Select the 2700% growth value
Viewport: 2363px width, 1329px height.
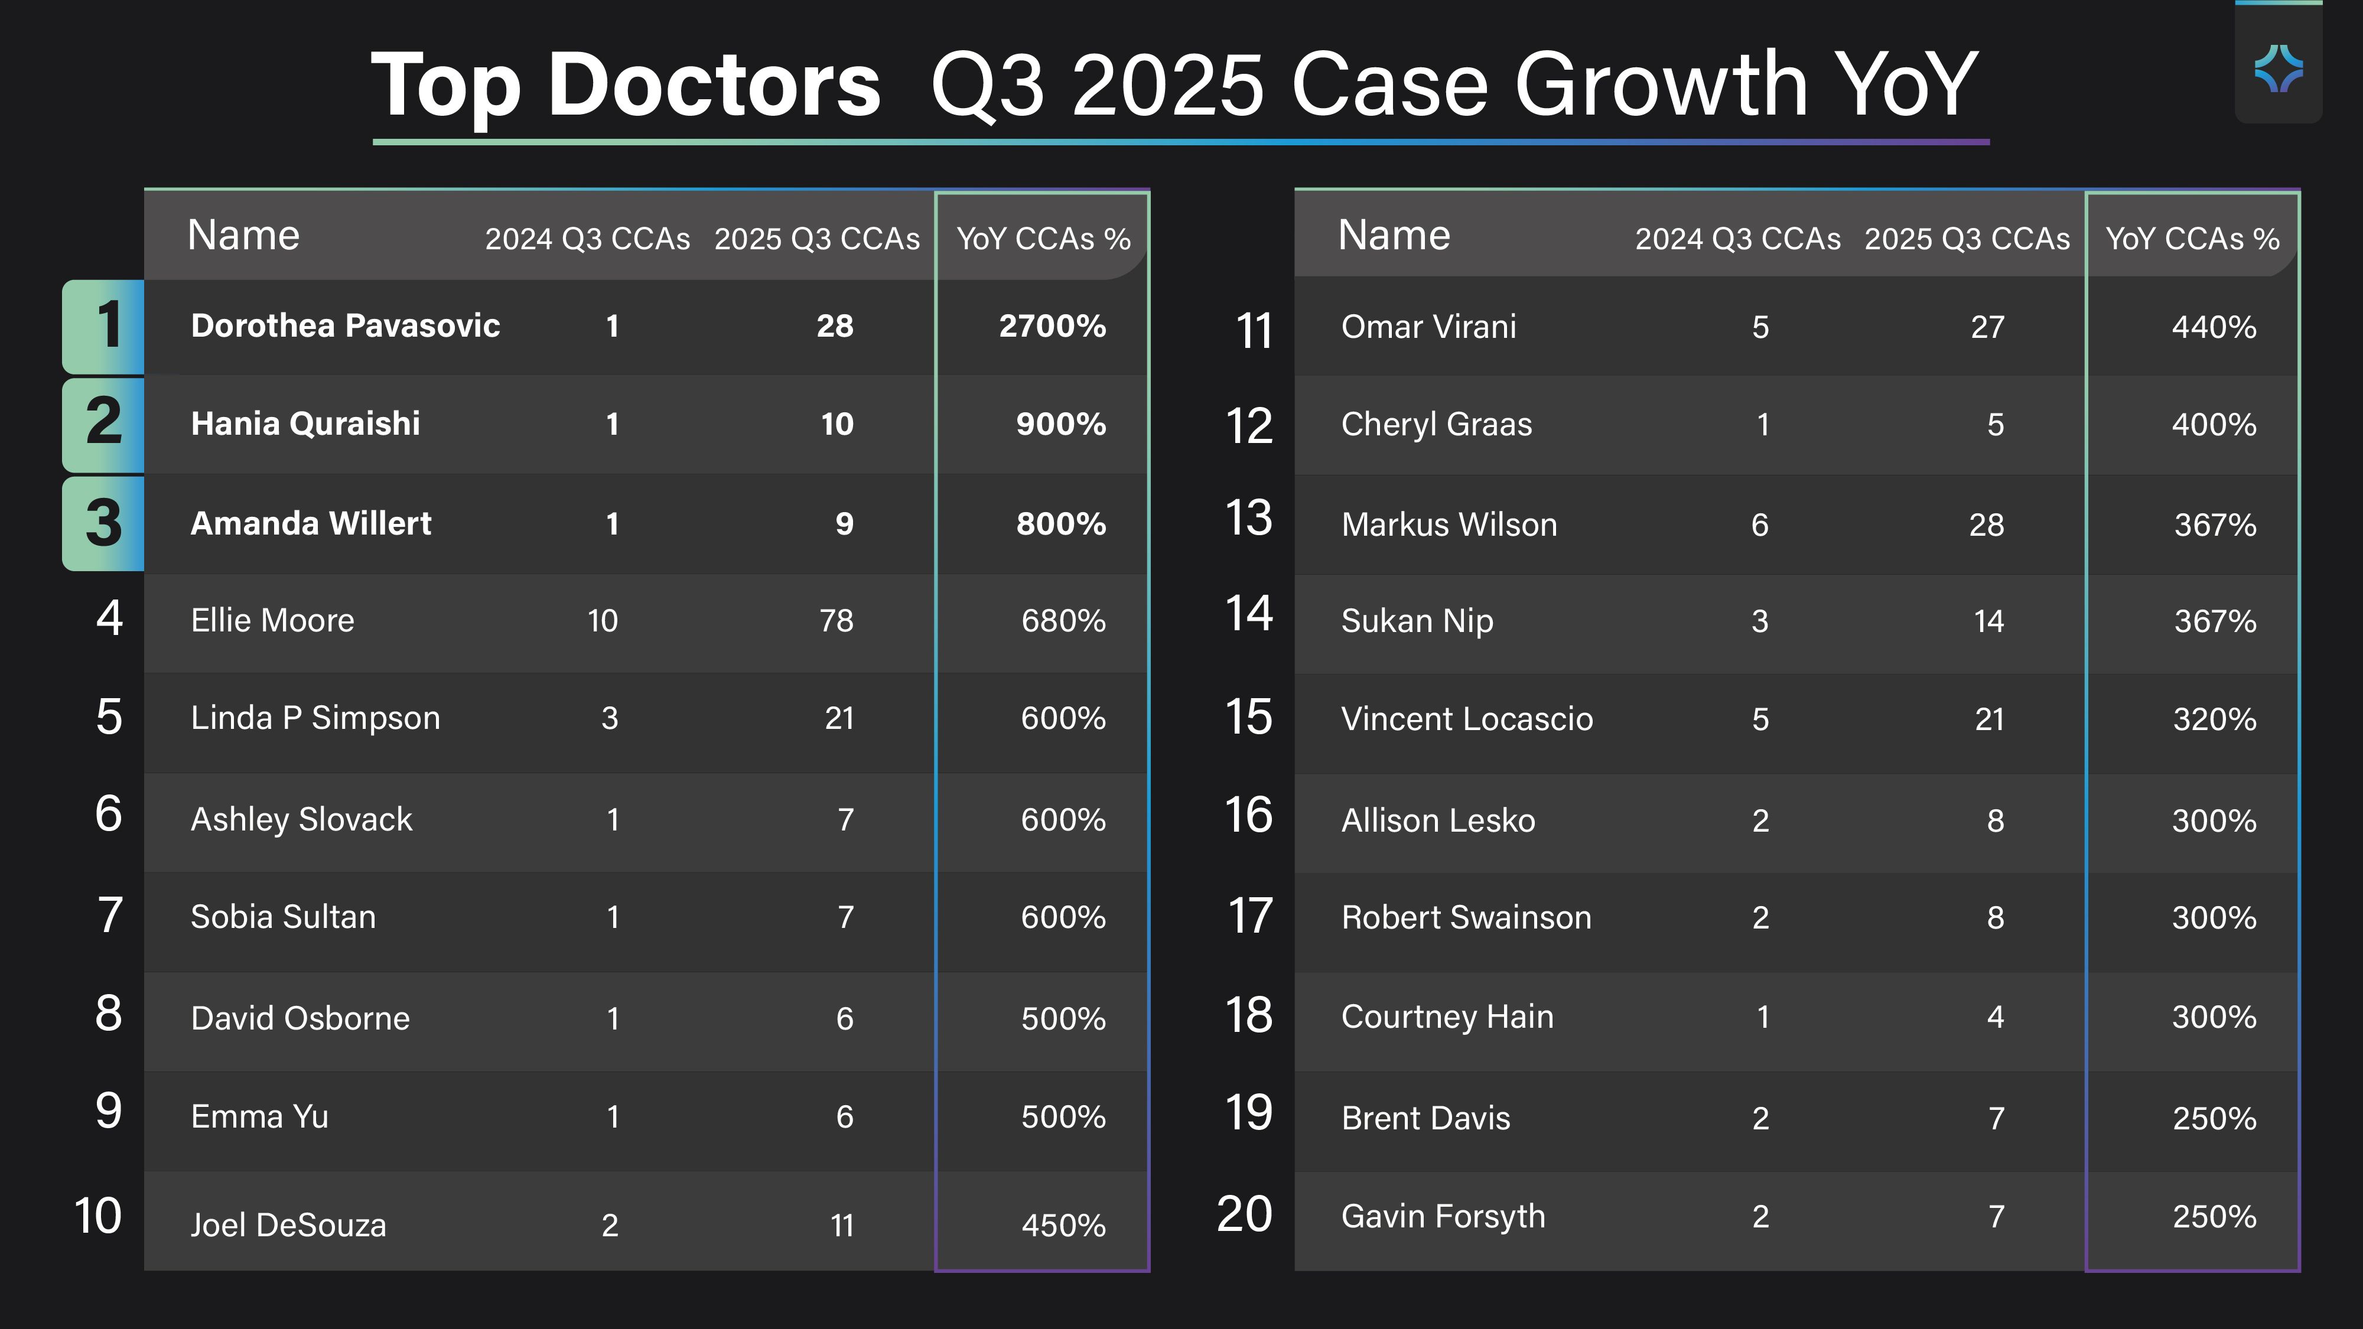[1052, 325]
